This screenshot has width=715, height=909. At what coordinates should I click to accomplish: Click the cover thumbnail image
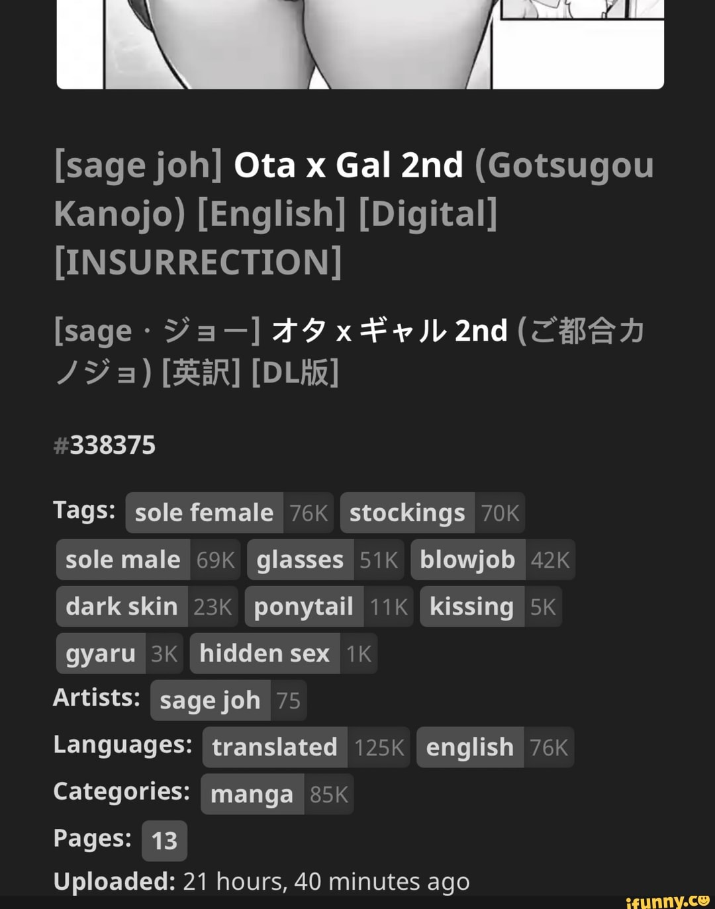click(360, 44)
